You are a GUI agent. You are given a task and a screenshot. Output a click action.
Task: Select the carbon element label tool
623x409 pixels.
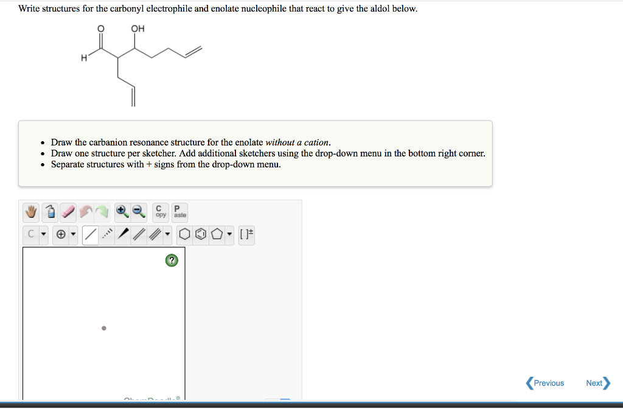[31, 234]
